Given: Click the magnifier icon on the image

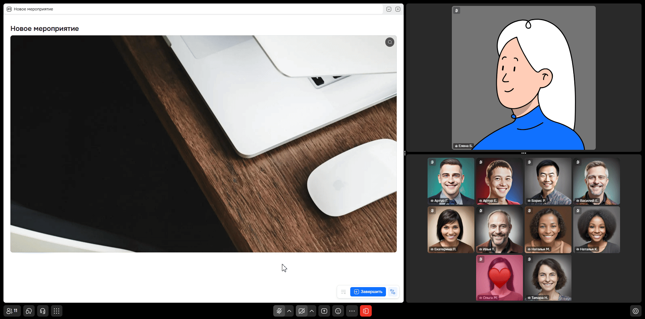Looking at the screenshot, I should tap(390, 42).
